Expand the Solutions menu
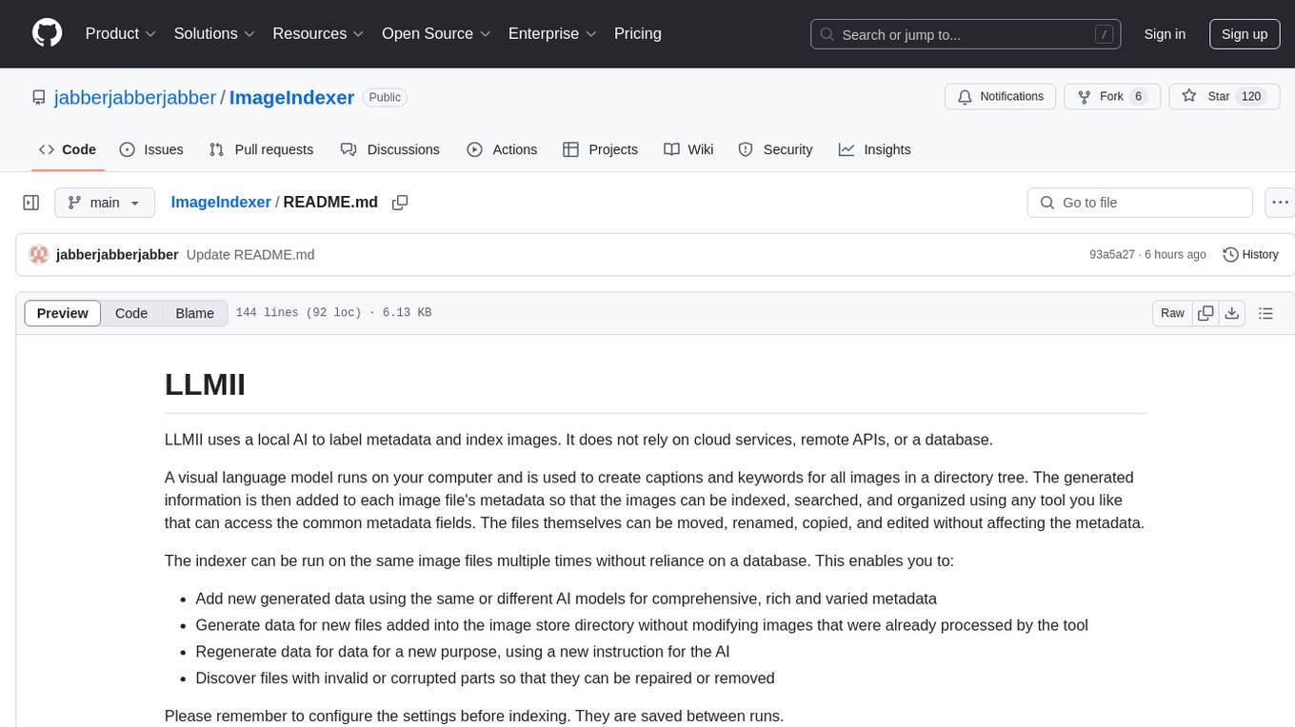The width and height of the screenshot is (1295, 727). [215, 33]
